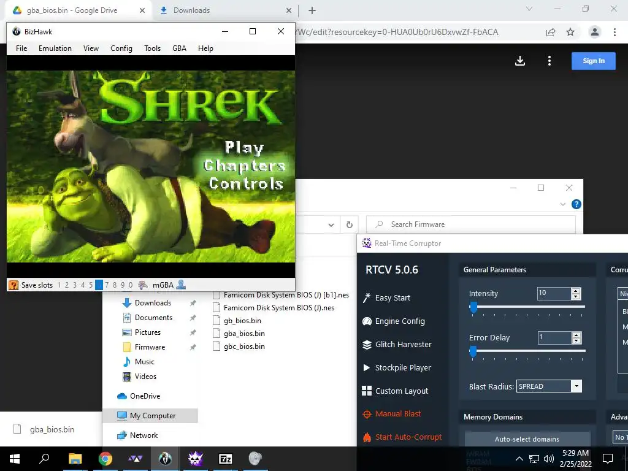
Task: Click the Intensity value field
Action: 554,293
